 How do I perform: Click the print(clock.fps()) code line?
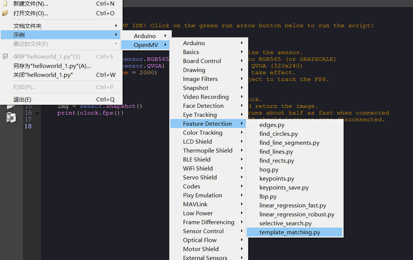pyautogui.click(x=90, y=113)
